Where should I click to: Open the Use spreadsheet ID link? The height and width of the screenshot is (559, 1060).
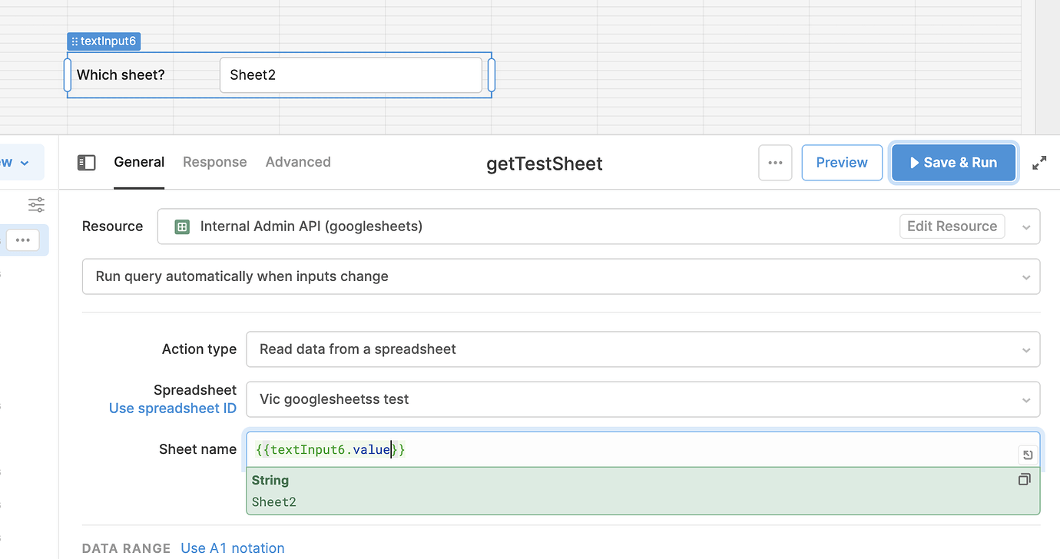(x=173, y=408)
